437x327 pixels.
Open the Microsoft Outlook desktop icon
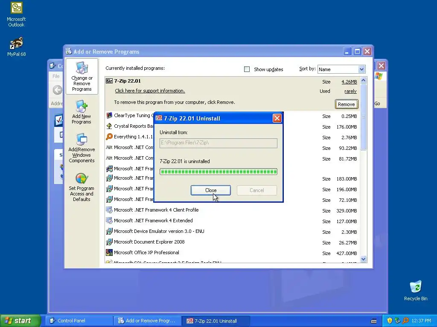coord(16,14)
